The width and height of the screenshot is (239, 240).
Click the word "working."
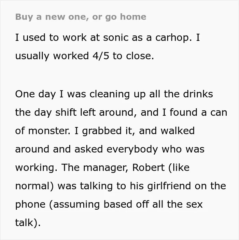37,168
